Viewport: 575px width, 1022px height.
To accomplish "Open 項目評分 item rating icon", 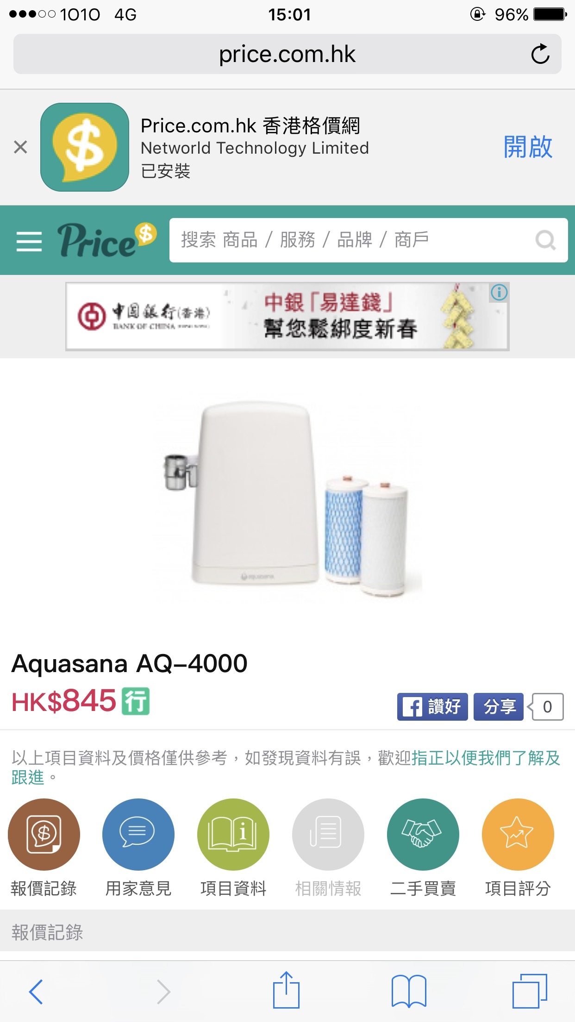I will point(518,834).
